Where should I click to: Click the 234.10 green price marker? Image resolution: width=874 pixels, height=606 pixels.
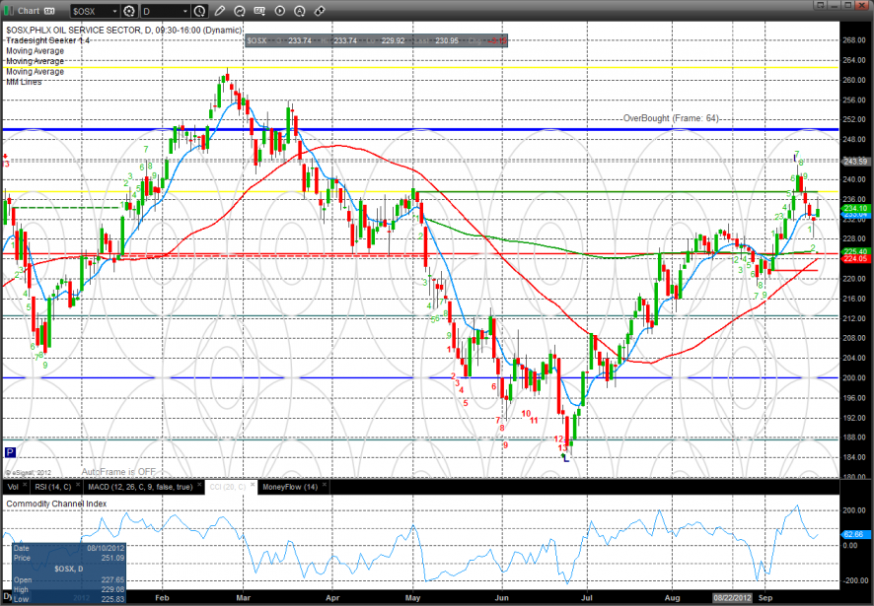point(855,208)
